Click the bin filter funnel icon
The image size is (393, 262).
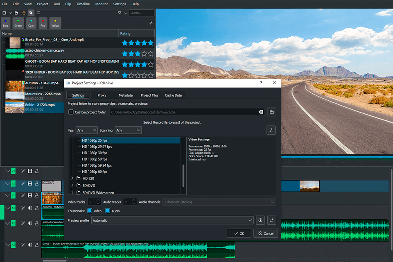click(120, 13)
